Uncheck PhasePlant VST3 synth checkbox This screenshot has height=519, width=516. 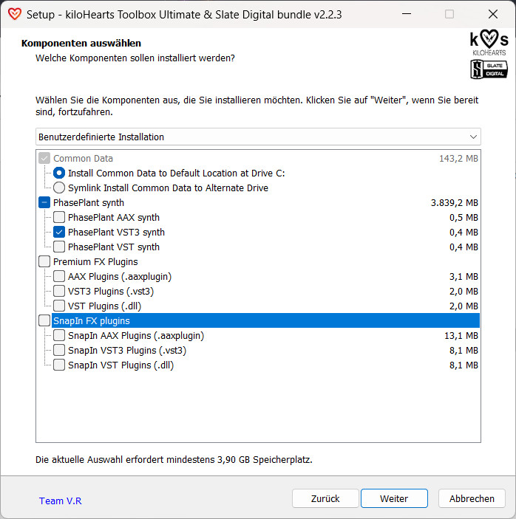(x=59, y=232)
